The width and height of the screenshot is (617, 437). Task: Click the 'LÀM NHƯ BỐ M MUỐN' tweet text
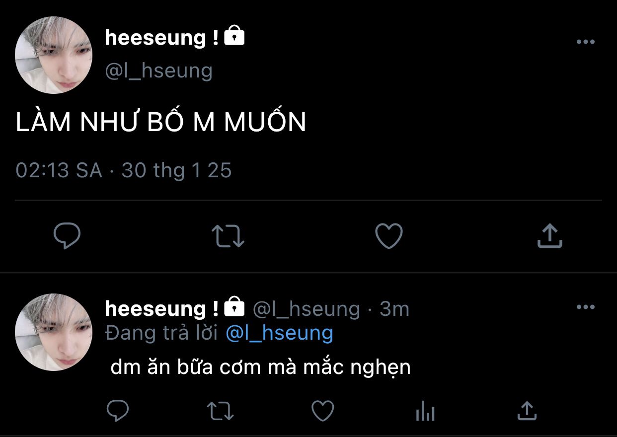click(161, 122)
